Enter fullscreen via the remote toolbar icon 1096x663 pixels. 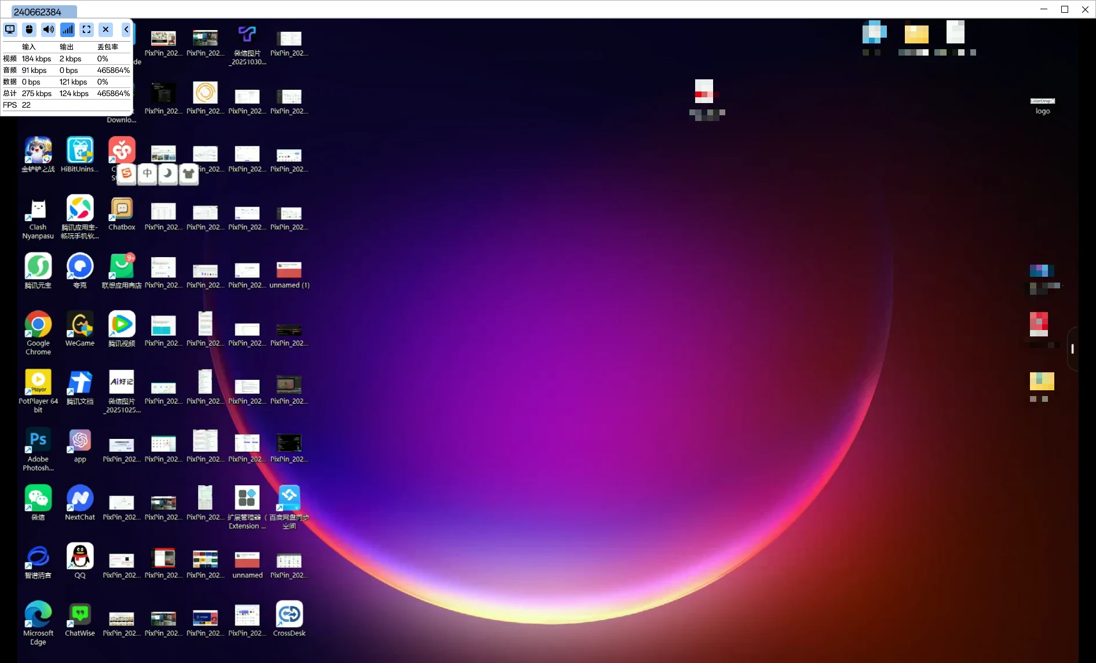[x=86, y=30]
